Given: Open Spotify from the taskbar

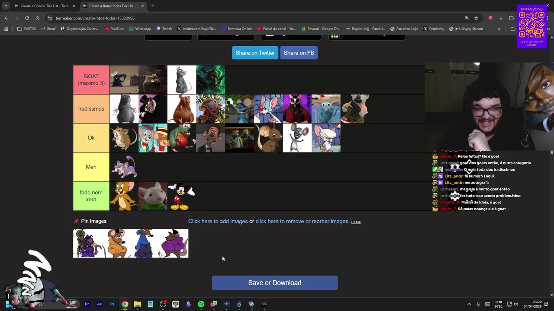Looking at the screenshot, I should pyautogui.click(x=201, y=304).
